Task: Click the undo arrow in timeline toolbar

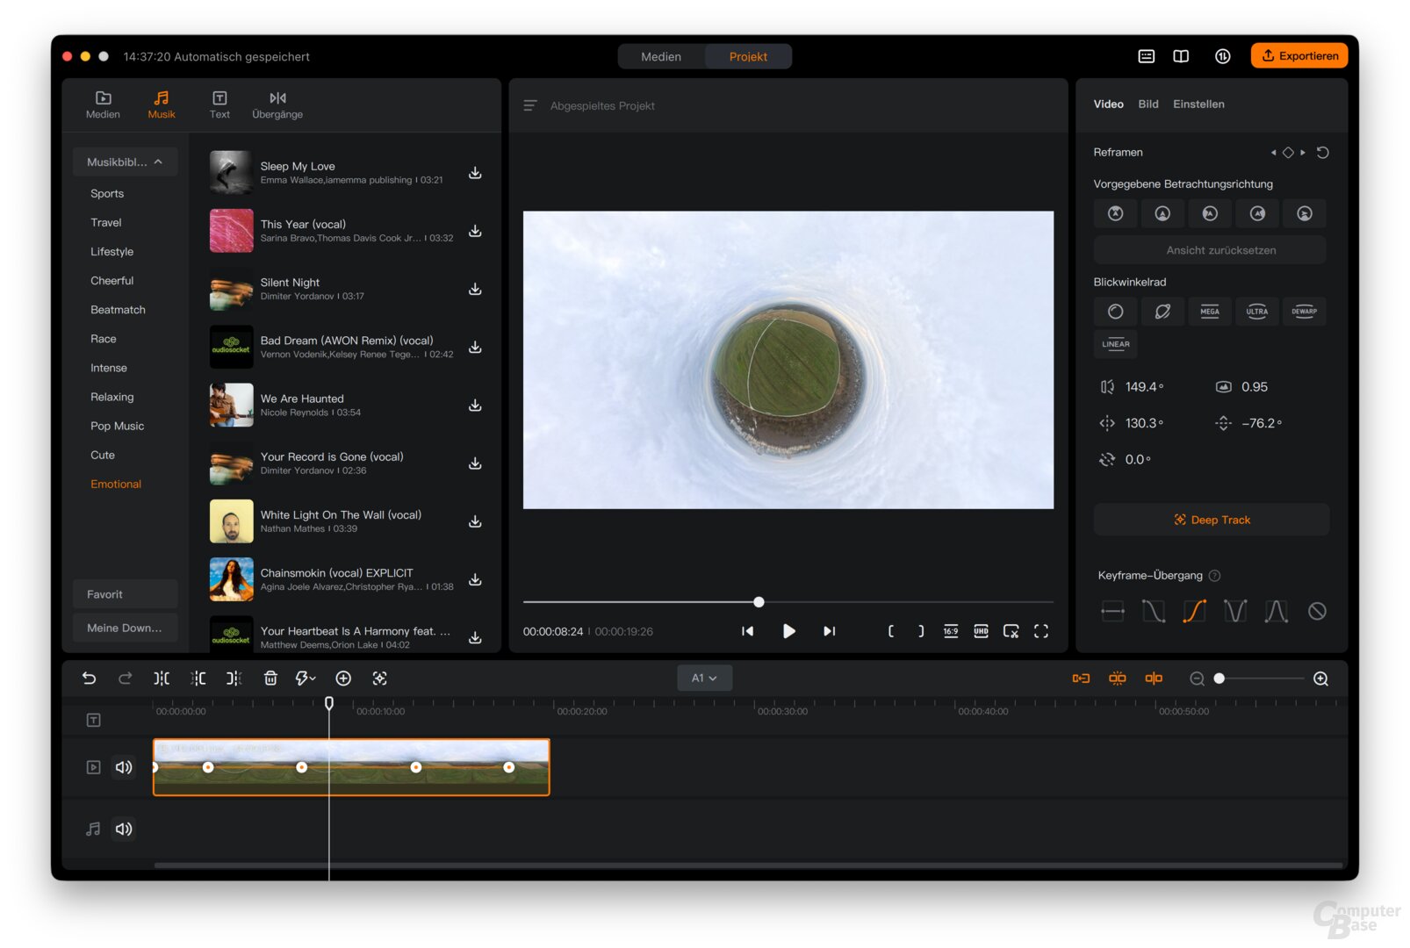Action: click(x=89, y=679)
